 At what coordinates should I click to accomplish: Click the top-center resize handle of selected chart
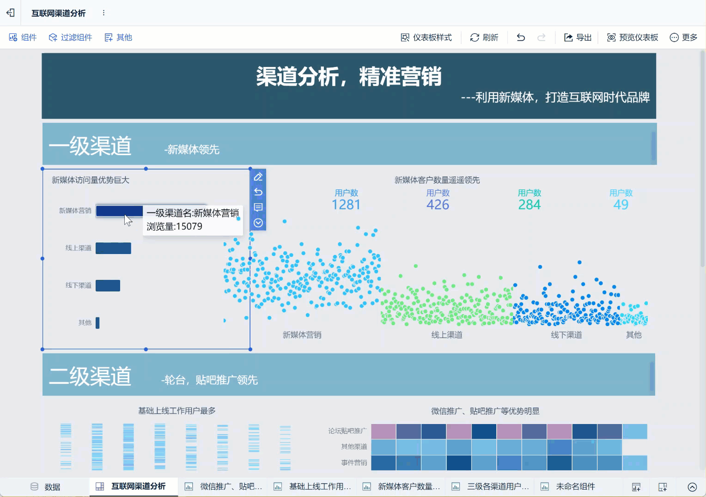[146, 169]
